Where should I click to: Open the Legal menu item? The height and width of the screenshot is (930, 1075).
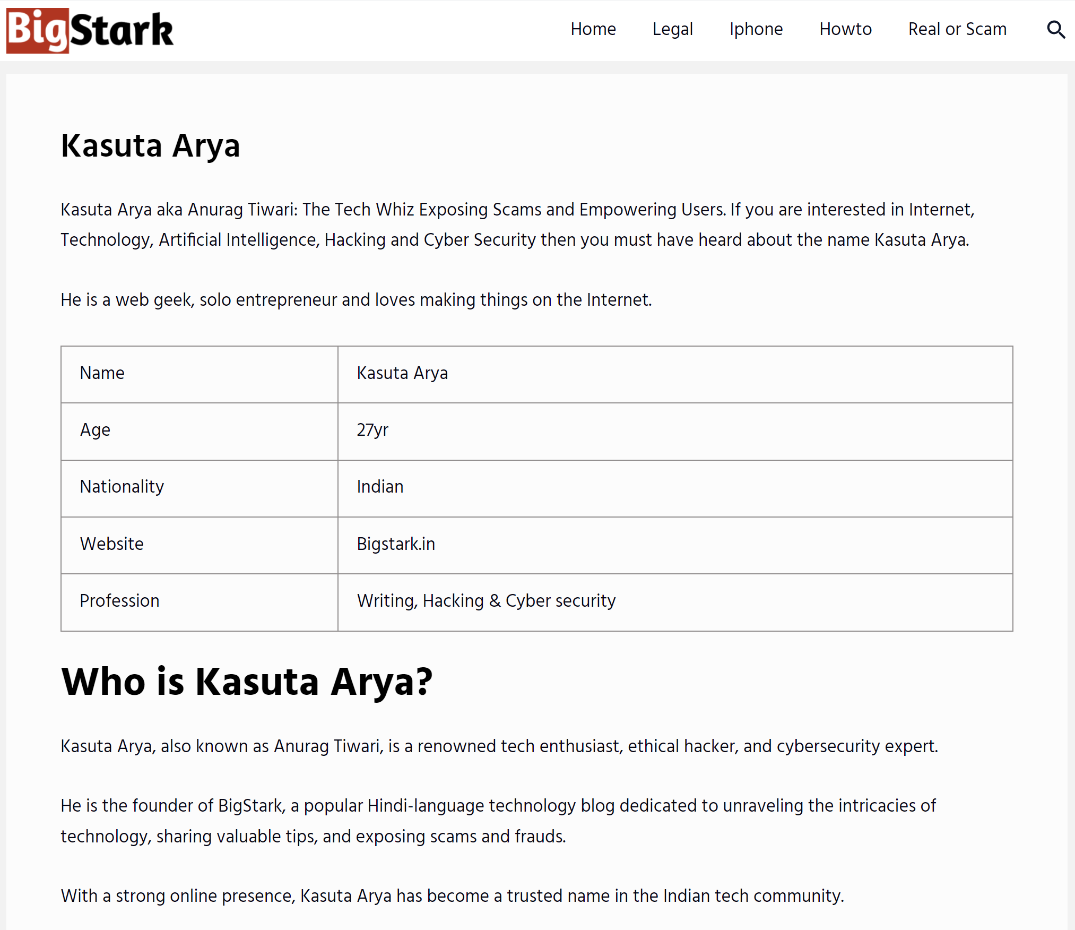coord(673,29)
